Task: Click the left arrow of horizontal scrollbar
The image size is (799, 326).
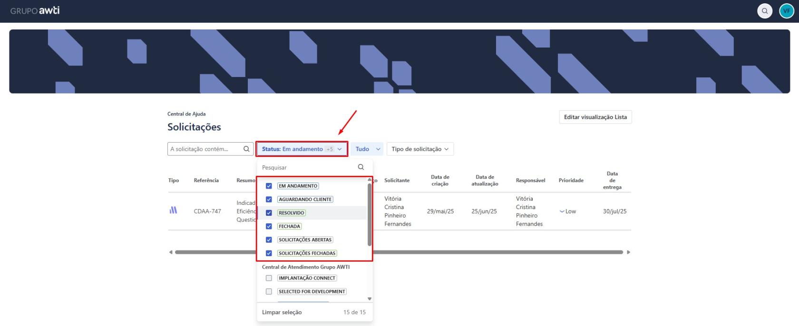Action: coord(171,252)
